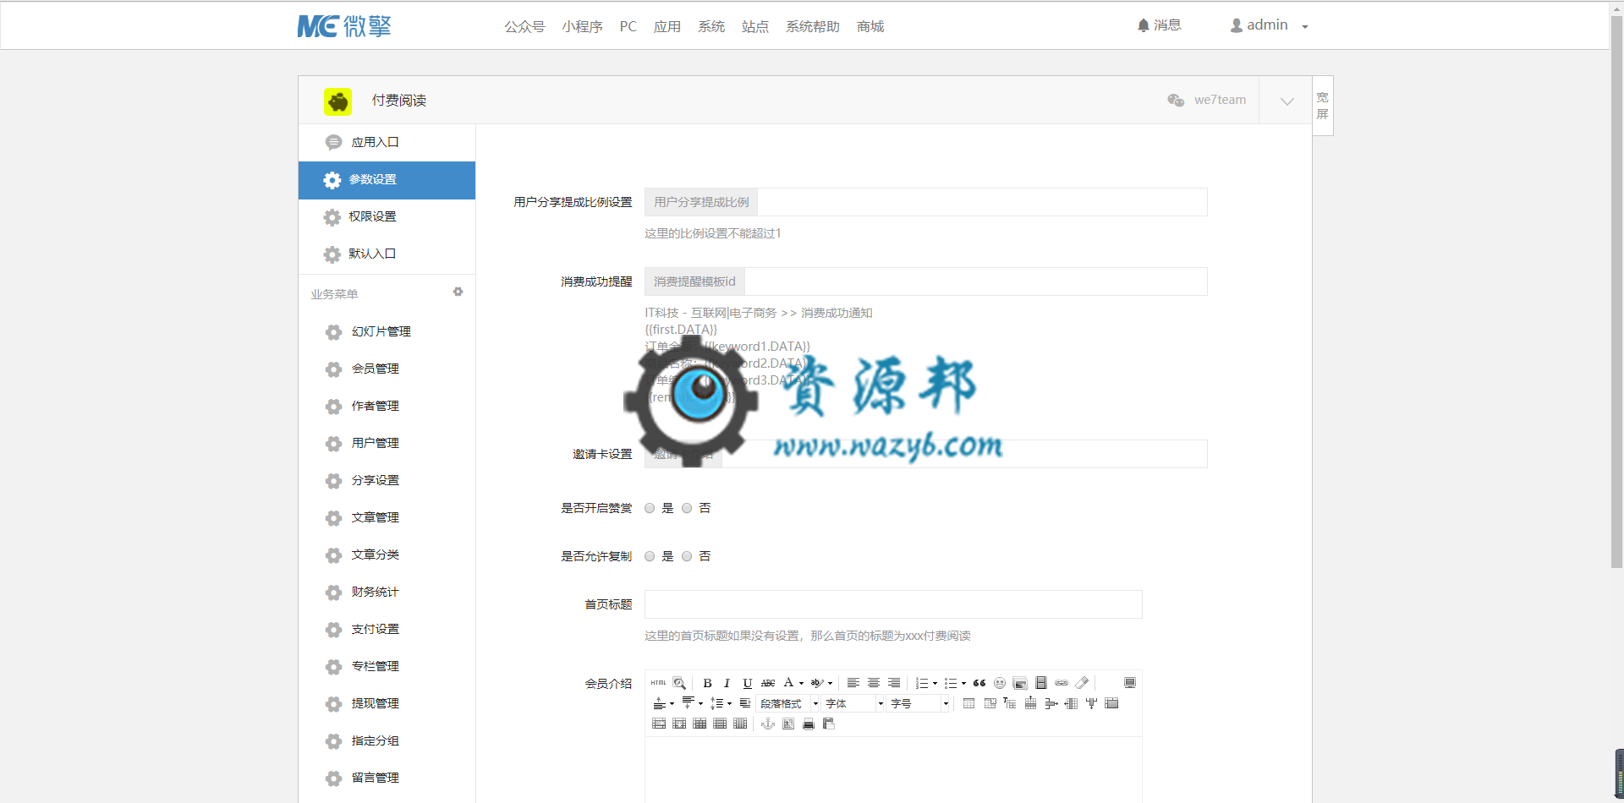Click the 付费阅读 app logo icon

point(337,101)
